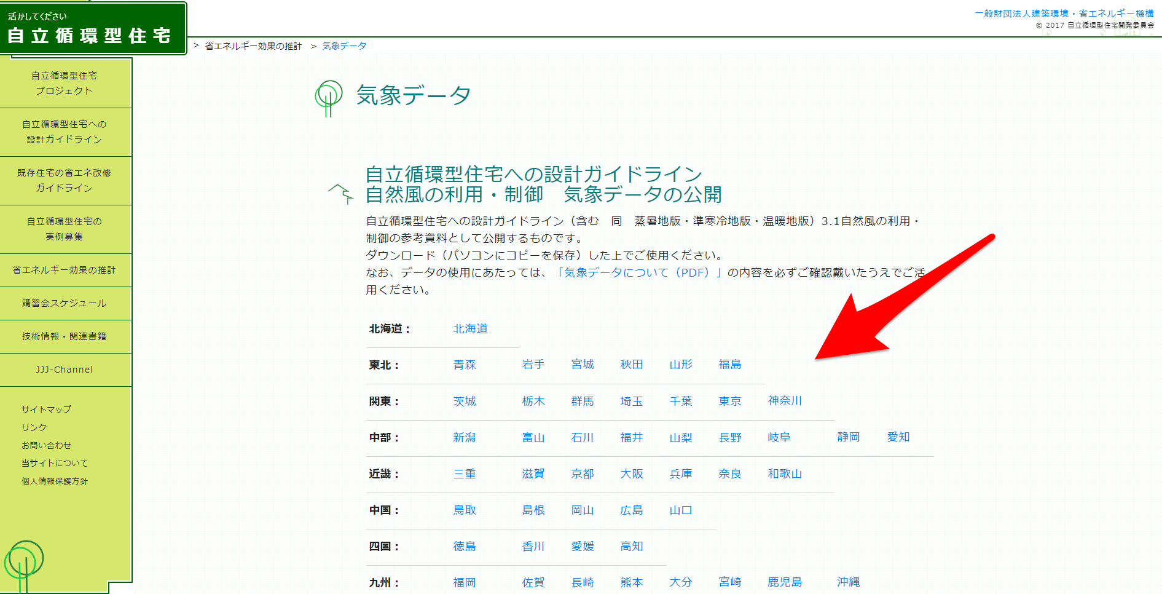
Task: Select 岐阜 prefecture link
Action: click(x=779, y=437)
